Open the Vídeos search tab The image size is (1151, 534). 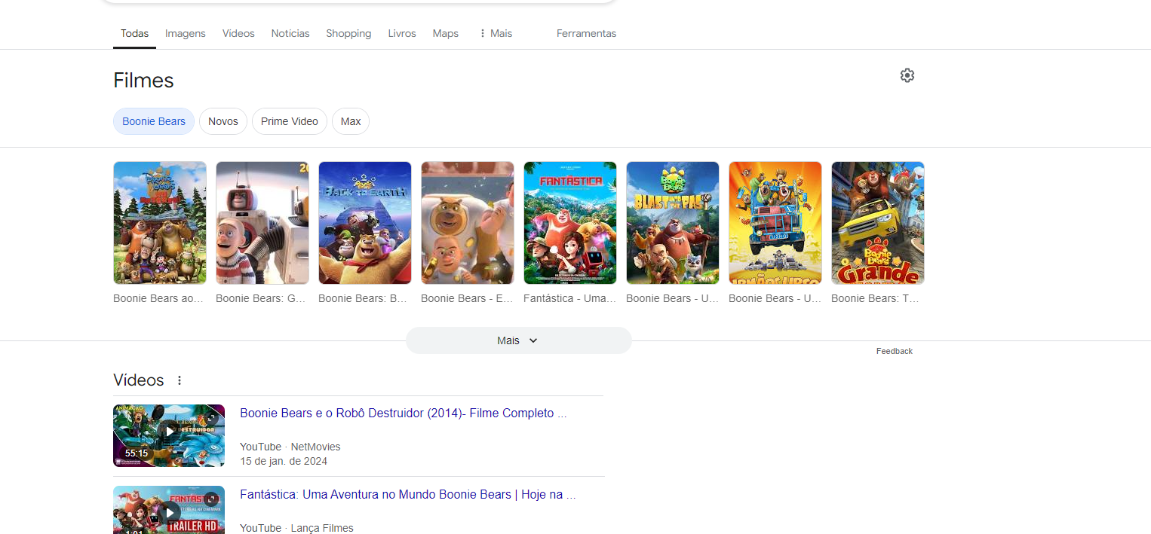click(238, 33)
